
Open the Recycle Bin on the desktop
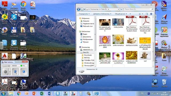click(164, 83)
